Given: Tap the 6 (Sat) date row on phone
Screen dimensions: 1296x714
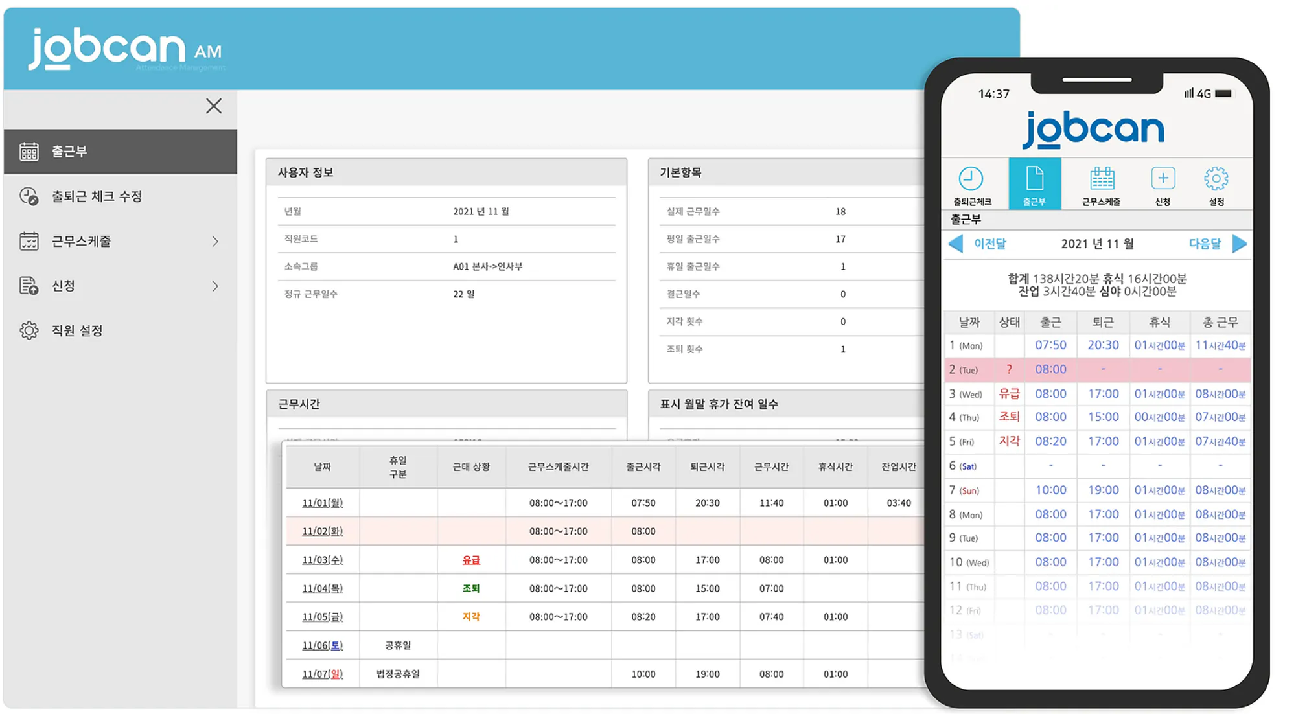Looking at the screenshot, I should point(1097,466).
